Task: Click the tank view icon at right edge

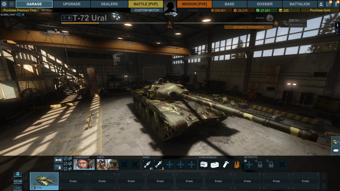Action: (335, 142)
